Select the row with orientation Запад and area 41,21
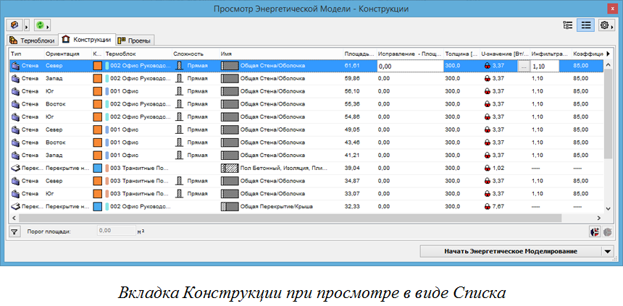Screen dimensions: 623x306 (306, 156)
